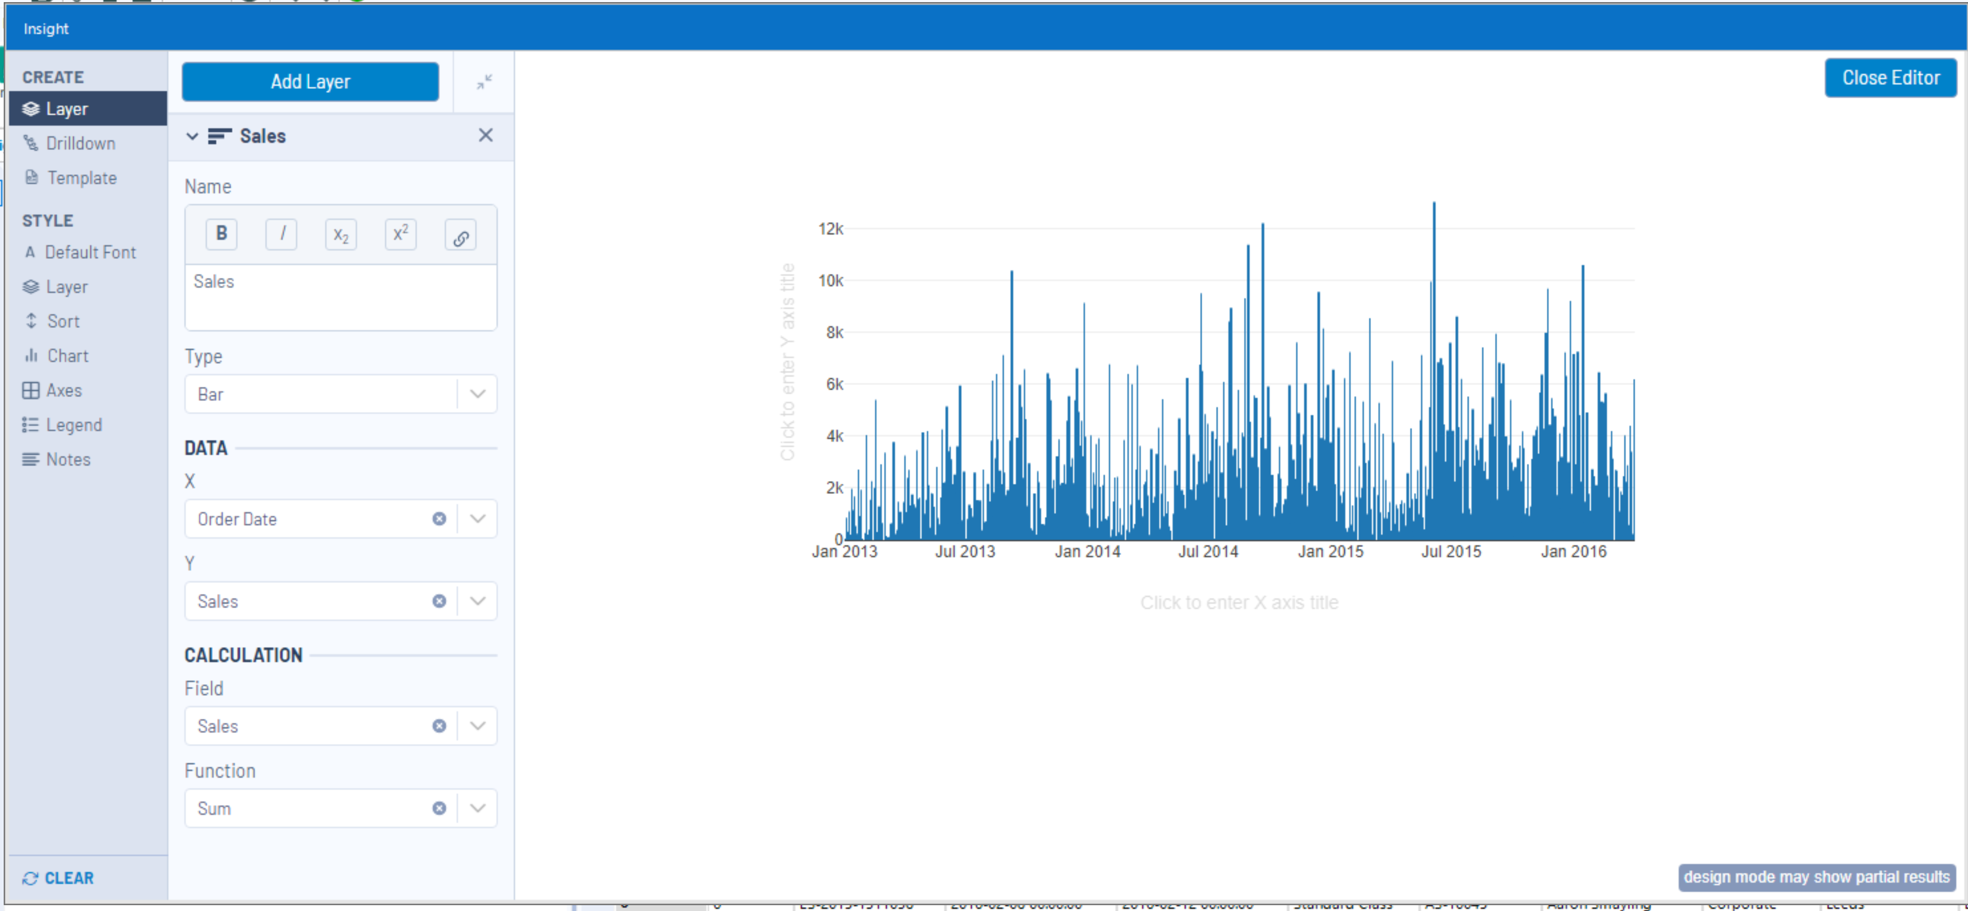Open the Chart style settings
1968x911 pixels.
[69, 355]
